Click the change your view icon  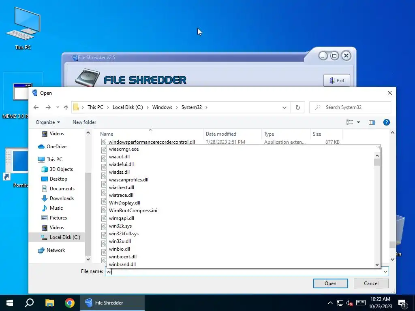click(350, 122)
